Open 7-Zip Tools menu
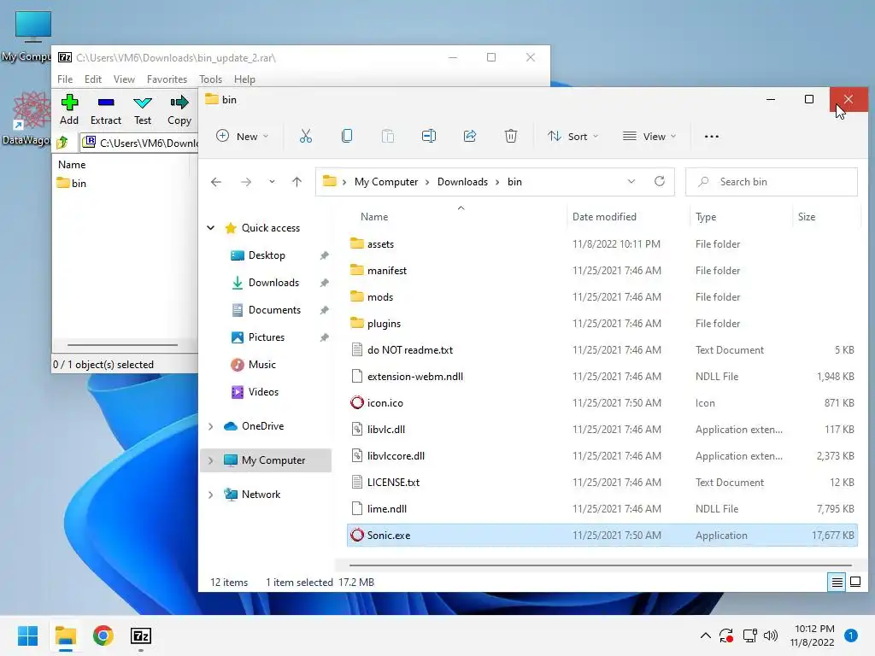The image size is (875, 656). [210, 79]
